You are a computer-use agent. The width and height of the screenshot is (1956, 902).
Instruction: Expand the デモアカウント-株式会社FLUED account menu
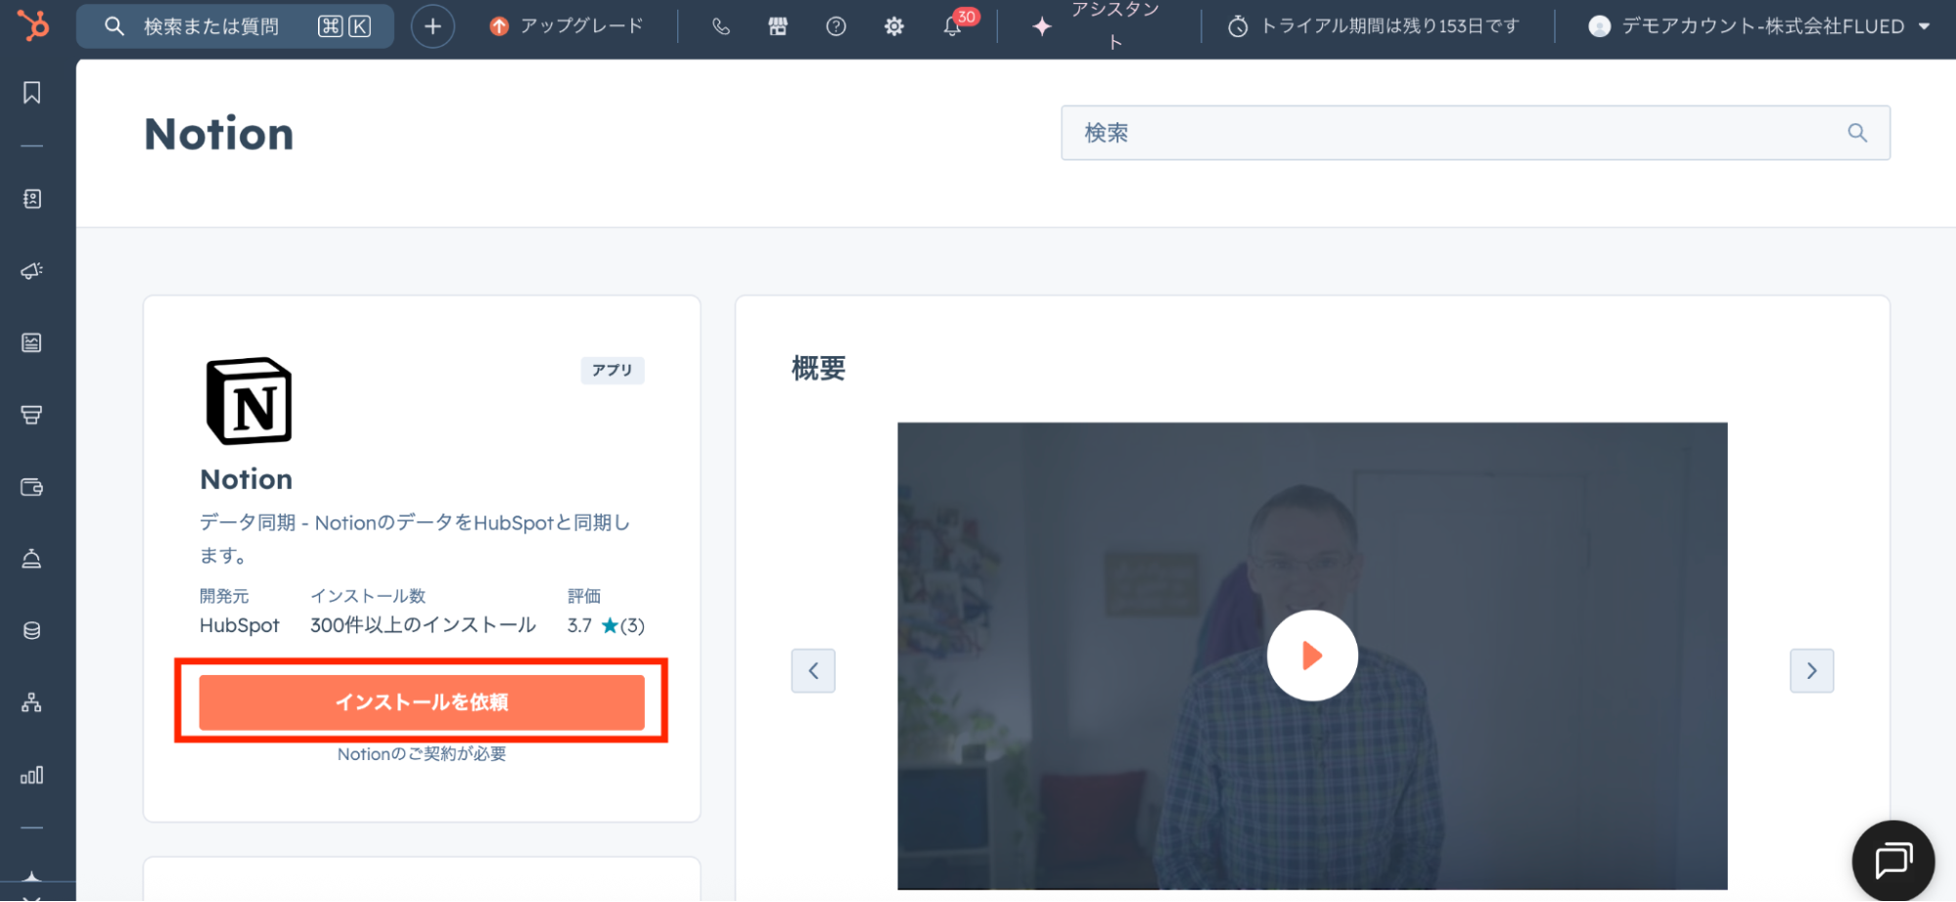1759,26
